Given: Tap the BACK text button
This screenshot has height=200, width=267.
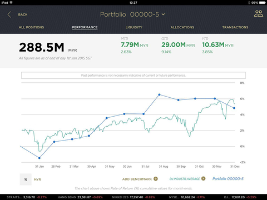Looking at the screenshot, I should (23, 14).
